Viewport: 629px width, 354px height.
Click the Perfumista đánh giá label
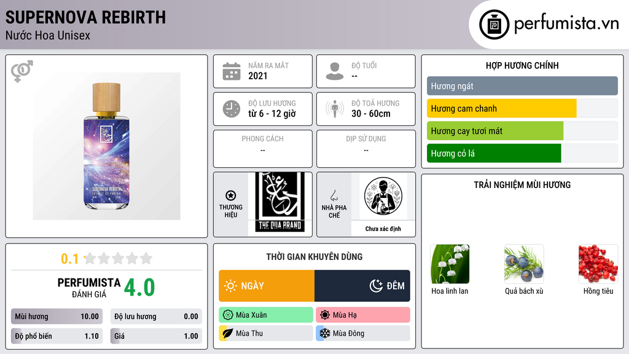click(89, 288)
